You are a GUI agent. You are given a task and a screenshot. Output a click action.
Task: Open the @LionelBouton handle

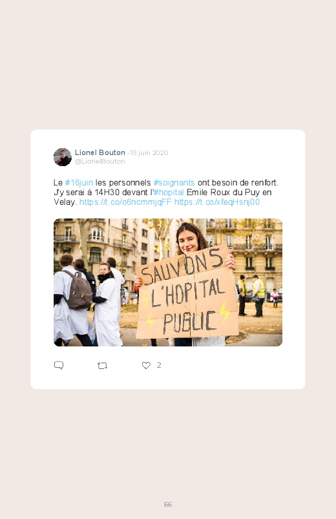(100, 161)
